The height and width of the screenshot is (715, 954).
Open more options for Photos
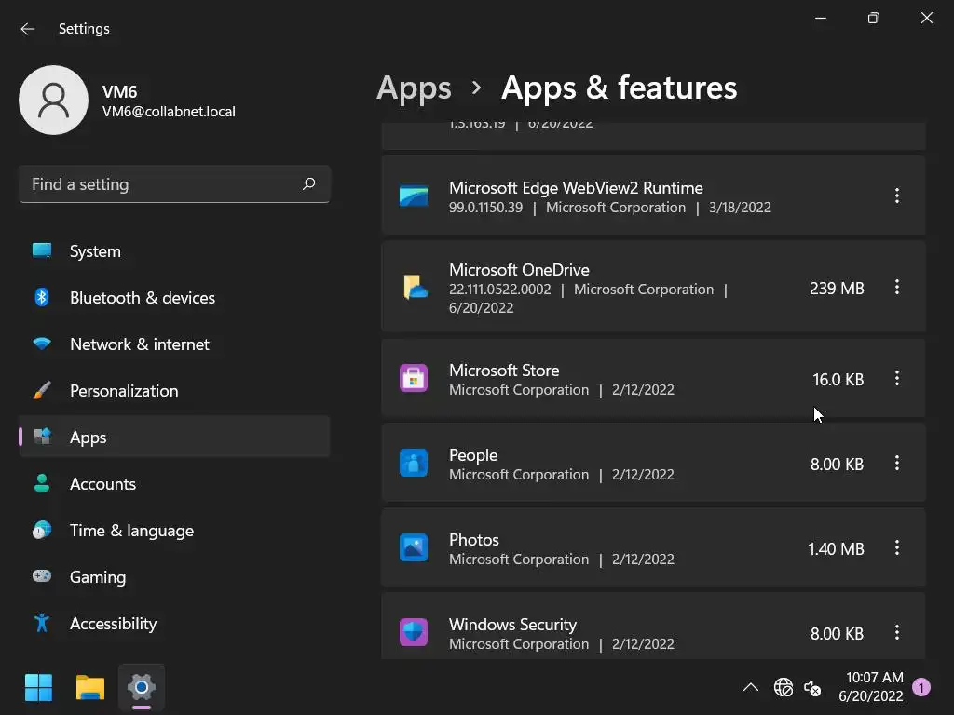point(897,547)
